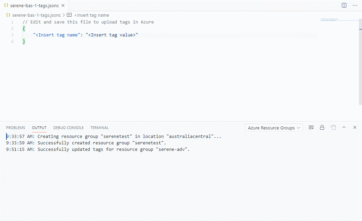Toggle Lock Auto Scrolling in Output
This screenshot has height=221, width=362.
(x=322, y=127)
